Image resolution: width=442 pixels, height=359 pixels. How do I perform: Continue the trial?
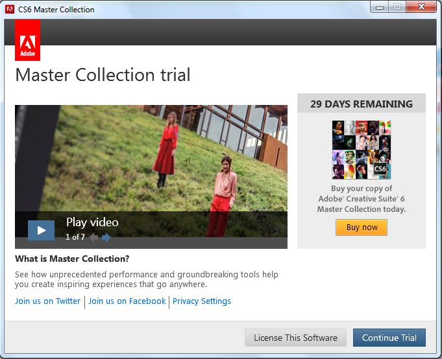point(389,338)
